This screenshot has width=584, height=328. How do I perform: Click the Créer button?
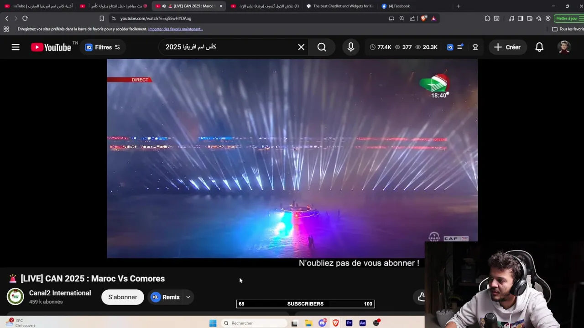(507, 47)
